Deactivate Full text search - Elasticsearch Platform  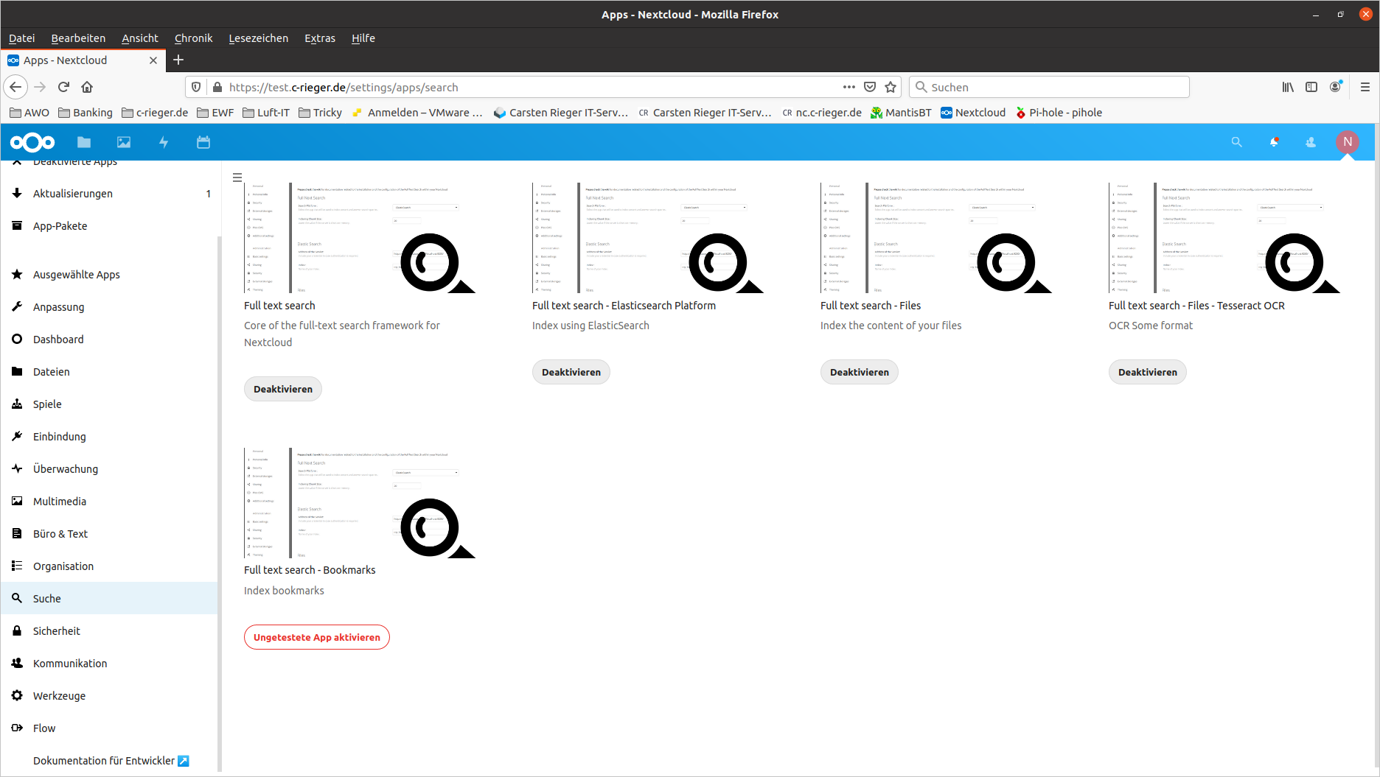tap(571, 372)
